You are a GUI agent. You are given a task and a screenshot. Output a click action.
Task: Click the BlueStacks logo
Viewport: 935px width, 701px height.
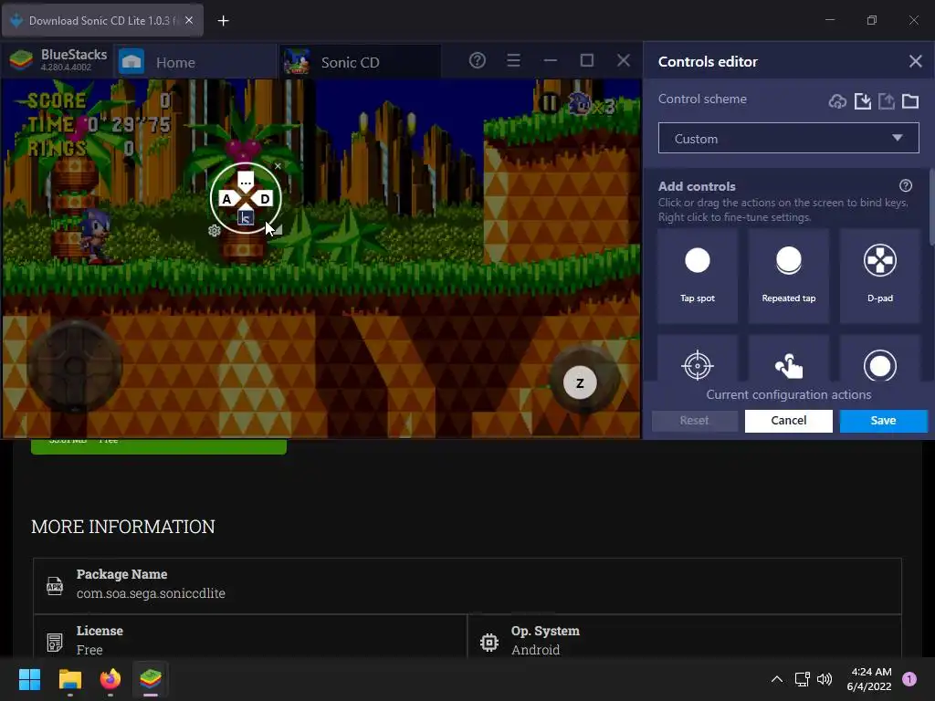point(22,60)
